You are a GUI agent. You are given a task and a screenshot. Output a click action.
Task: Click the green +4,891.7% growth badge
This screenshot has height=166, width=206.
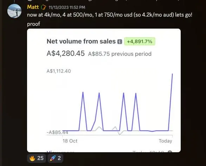pyautogui.click(x=140, y=41)
